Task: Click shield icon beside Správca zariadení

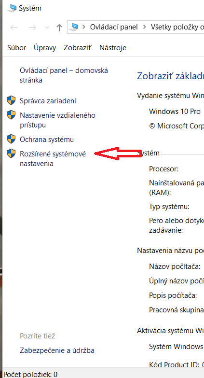Action: coord(11,100)
